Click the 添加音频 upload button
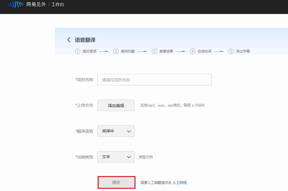Image resolution: width=288 pixels, height=191 pixels. coord(116,105)
